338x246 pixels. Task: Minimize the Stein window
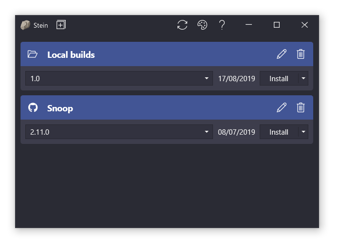249,25
